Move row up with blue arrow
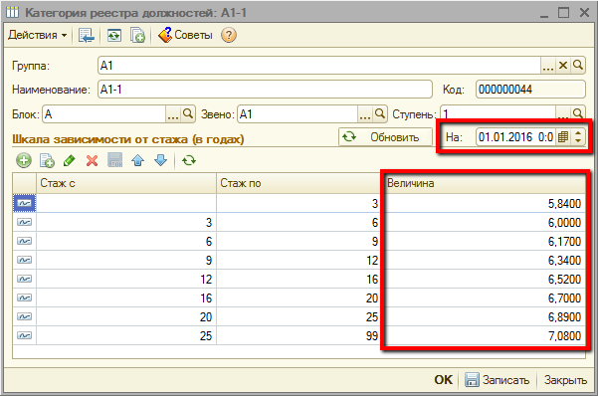 tap(137, 160)
